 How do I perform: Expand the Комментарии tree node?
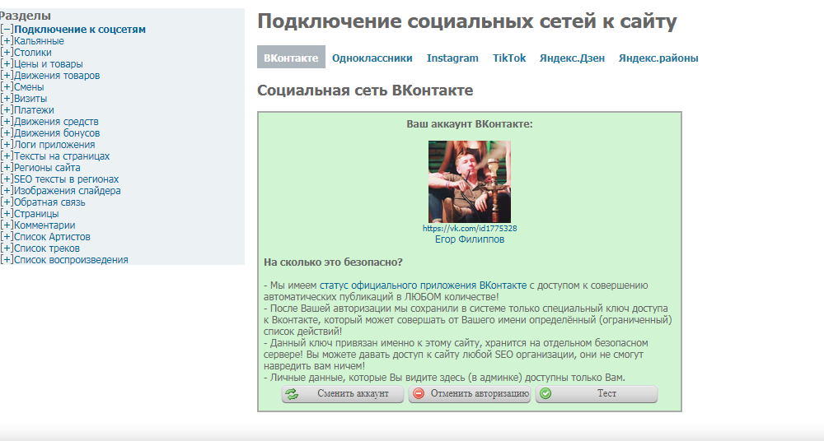point(7,225)
